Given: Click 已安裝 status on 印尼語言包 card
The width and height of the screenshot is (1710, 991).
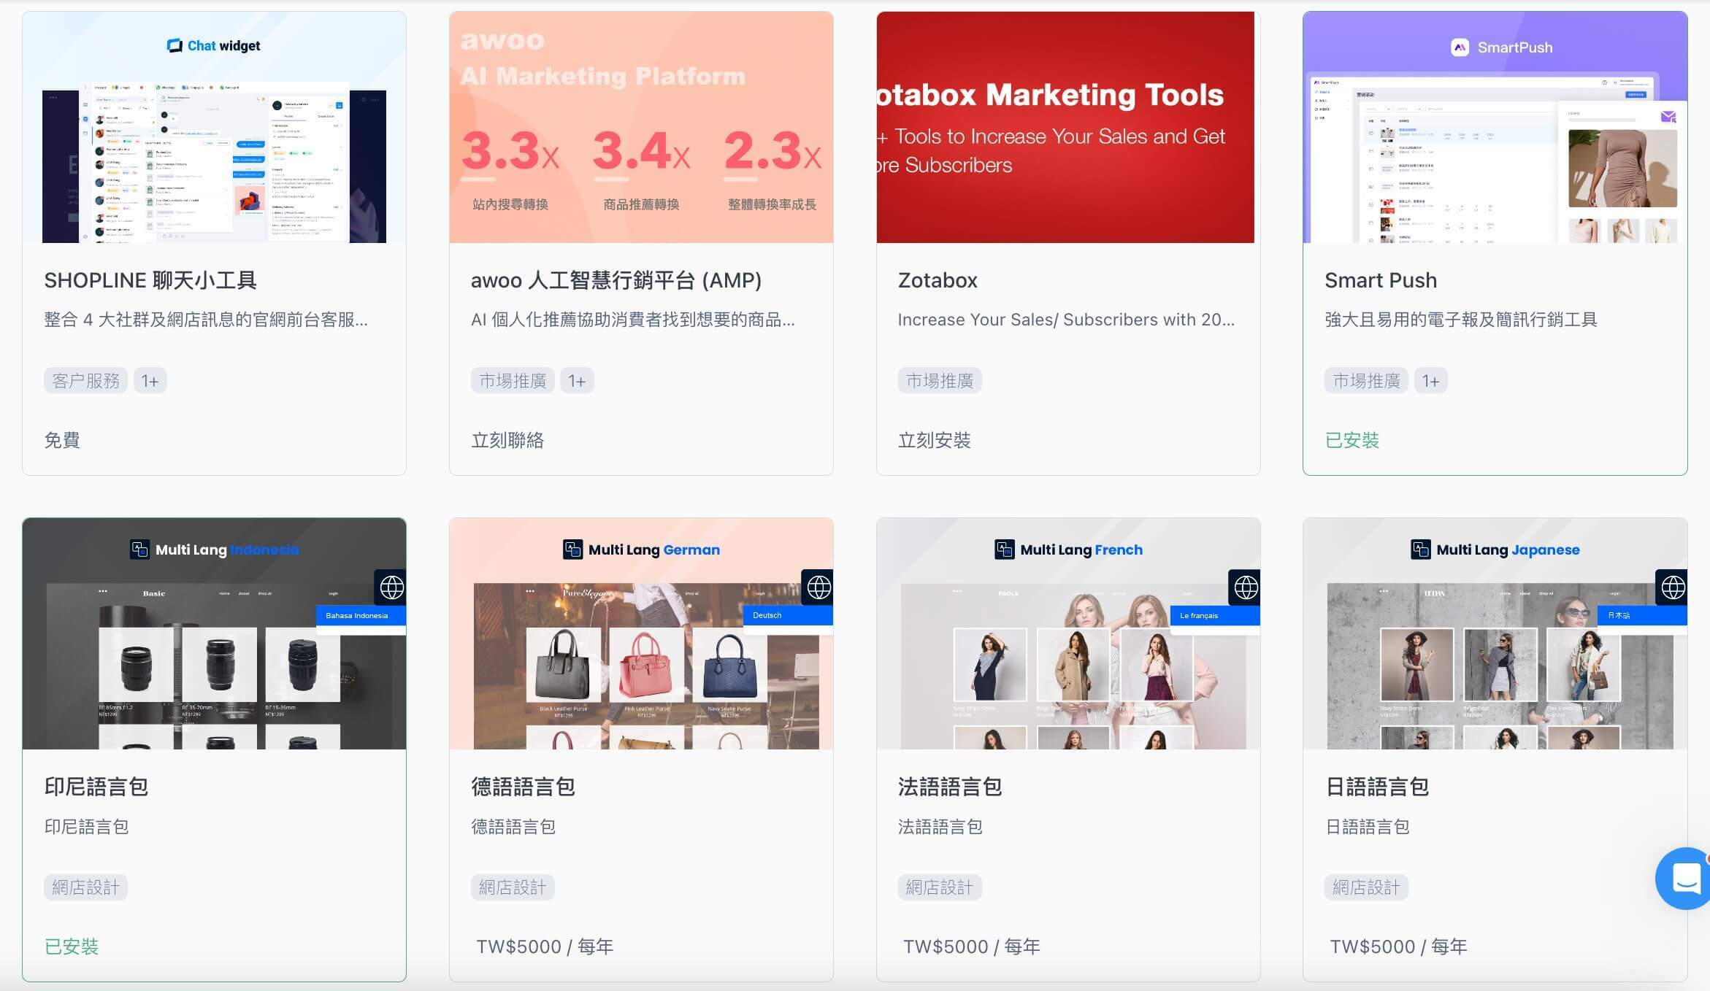Looking at the screenshot, I should tap(71, 946).
